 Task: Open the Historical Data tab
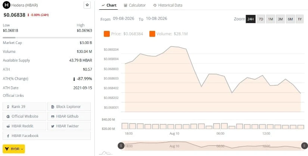[168, 5]
